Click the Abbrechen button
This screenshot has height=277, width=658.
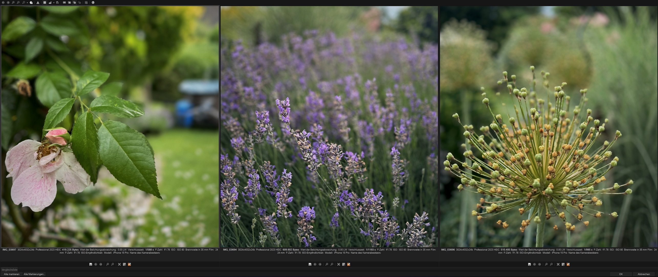pyautogui.click(x=644, y=274)
